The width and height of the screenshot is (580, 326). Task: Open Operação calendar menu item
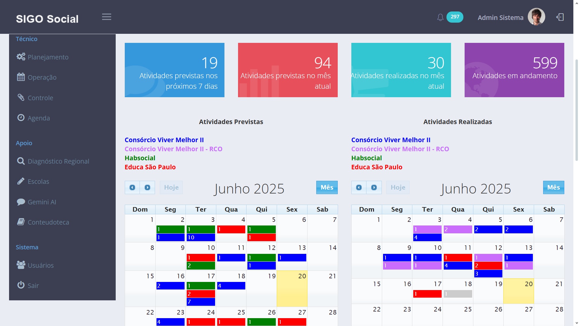pyautogui.click(x=42, y=77)
